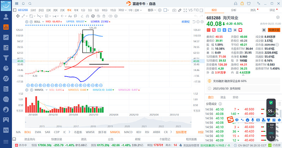Screen dimensions: 282x148
Task: Select the magnet snap drawing tool
Action: pyautogui.click(x=87, y=16)
